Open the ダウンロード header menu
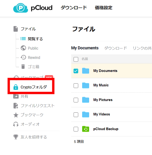 point(74,8)
